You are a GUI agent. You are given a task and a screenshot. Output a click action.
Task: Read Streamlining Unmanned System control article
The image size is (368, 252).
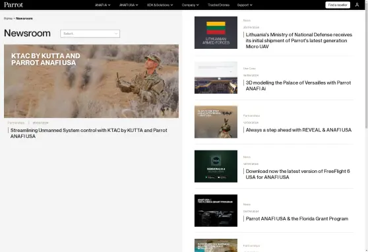89,133
